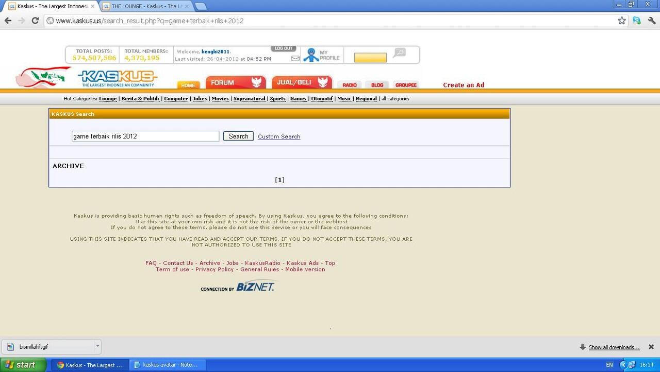Open Lounge hot category
The image size is (660, 372).
[x=108, y=99]
